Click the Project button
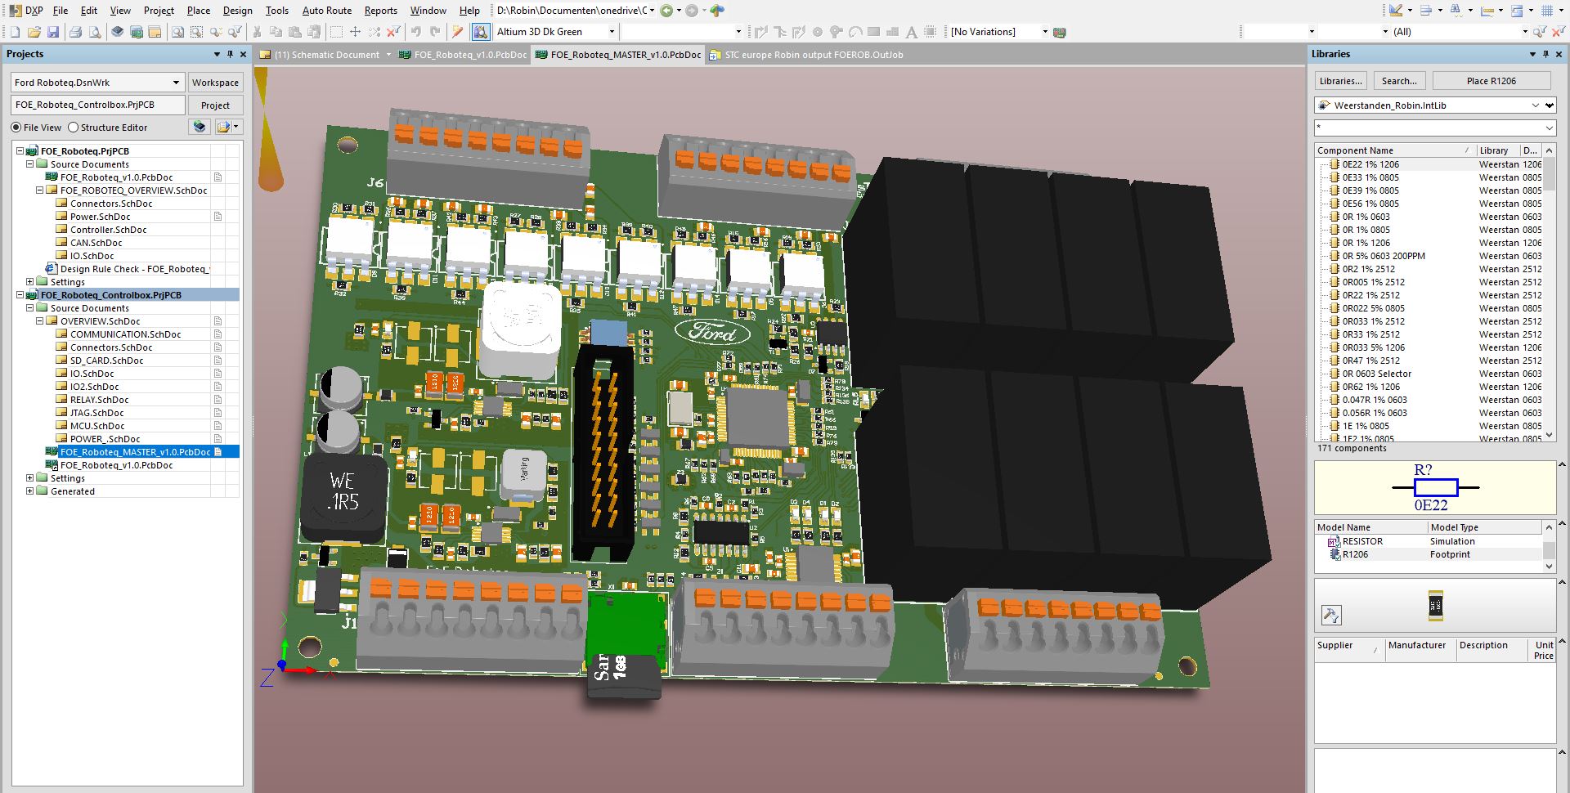1570x793 pixels. tap(215, 105)
